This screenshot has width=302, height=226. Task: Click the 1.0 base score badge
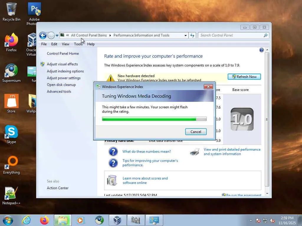pyautogui.click(x=242, y=119)
